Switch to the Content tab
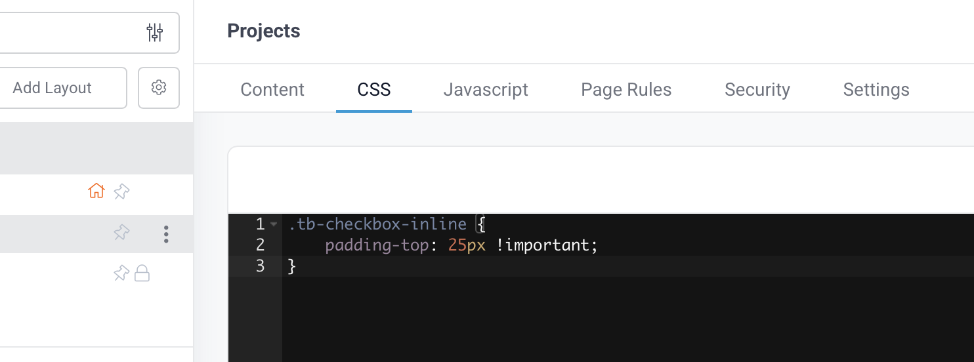Viewport: 974px width, 362px height. click(x=272, y=90)
